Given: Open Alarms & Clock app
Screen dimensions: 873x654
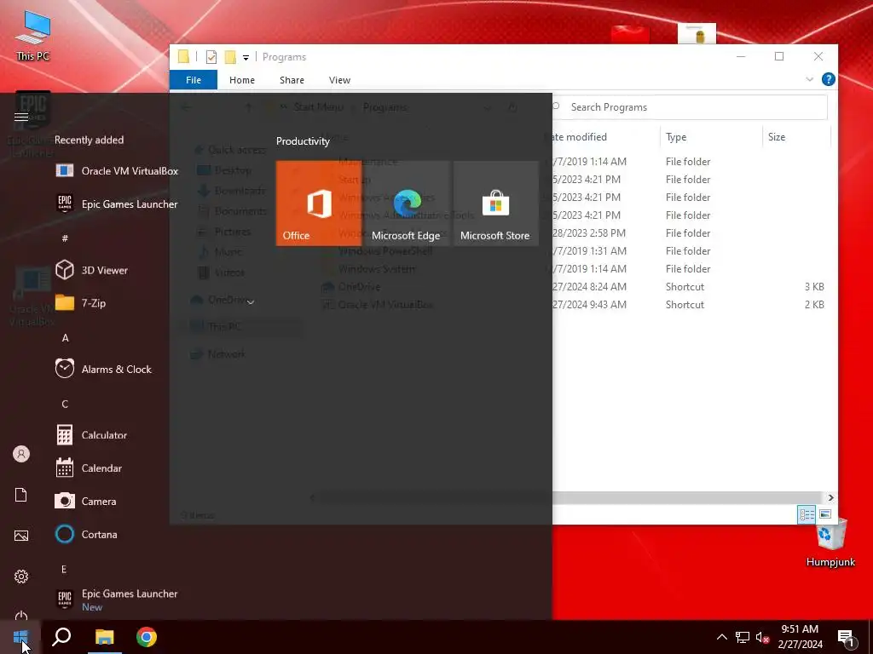Looking at the screenshot, I should point(103,370).
